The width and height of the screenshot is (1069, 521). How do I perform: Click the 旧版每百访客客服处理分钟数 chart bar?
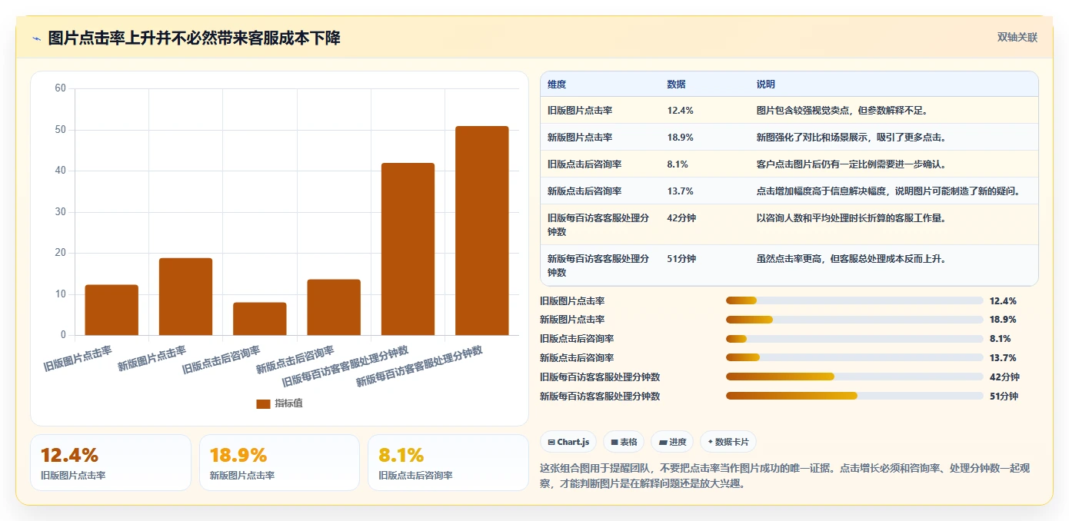(408, 249)
